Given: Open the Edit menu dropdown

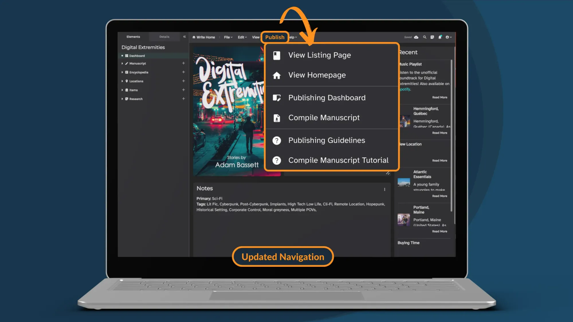Looking at the screenshot, I should point(242,37).
